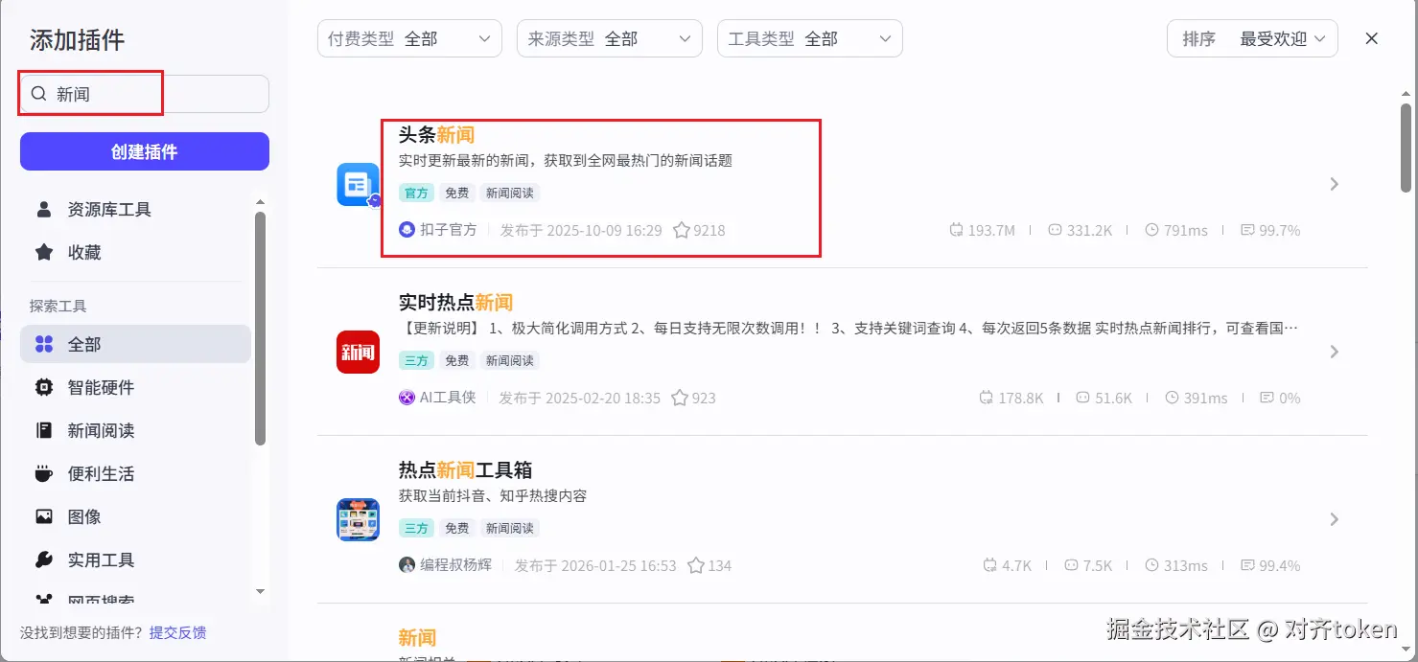Viewport: 1418px width, 662px height.
Task: Click the 热点新闻工具箱 plugin logo
Action: pyautogui.click(x=359, y=519)
